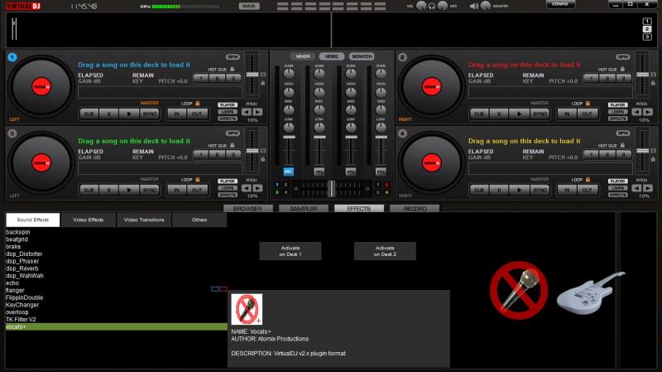662x372 pixels.
Task: Switch to the MIXER panel tab
Action: click(303, 56)
